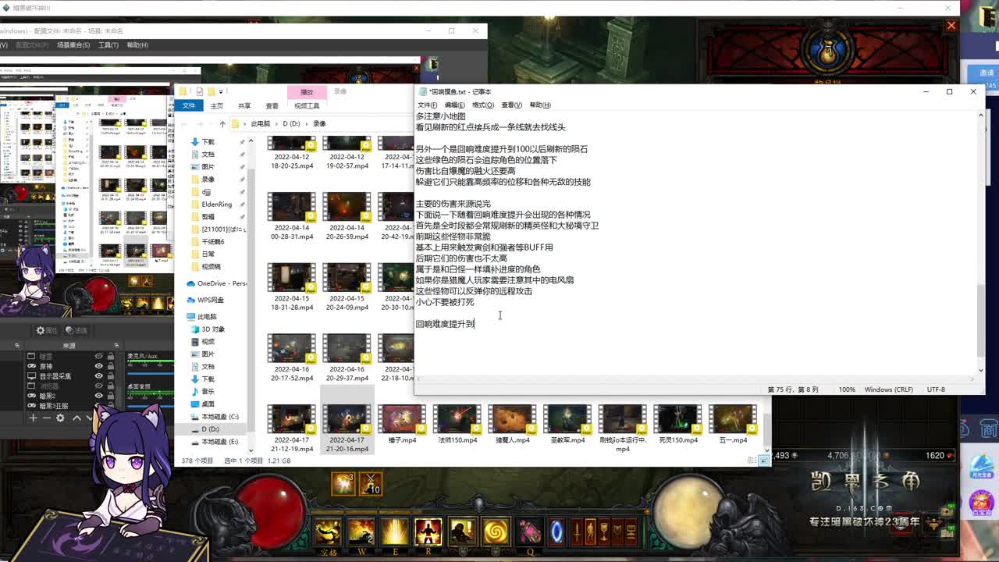Switch Explorer to large icons view
This screenshot has height=562, width=999.
(x=764, y=461)
